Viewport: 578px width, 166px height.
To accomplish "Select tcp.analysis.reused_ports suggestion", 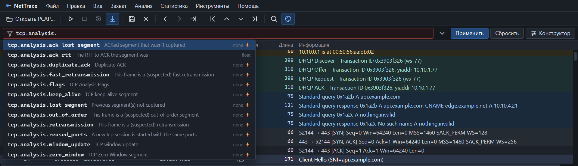I will 129,135.
